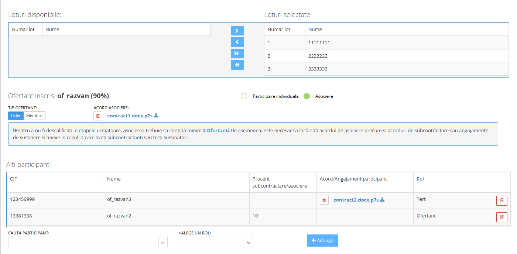Remove participant of_razvan3 row

click(x=501, y=200)
